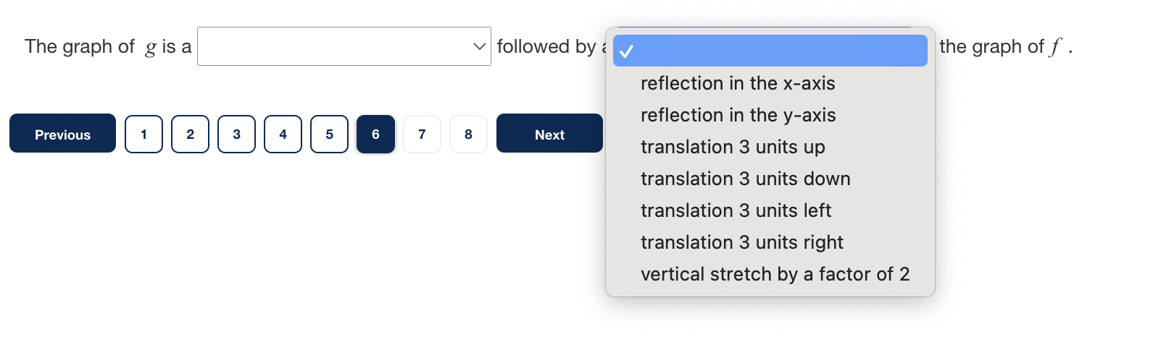This screenshot has height=350, width=1161.
Task: Choose "reflection in the y-axis" option
Action: pos(738,116)
